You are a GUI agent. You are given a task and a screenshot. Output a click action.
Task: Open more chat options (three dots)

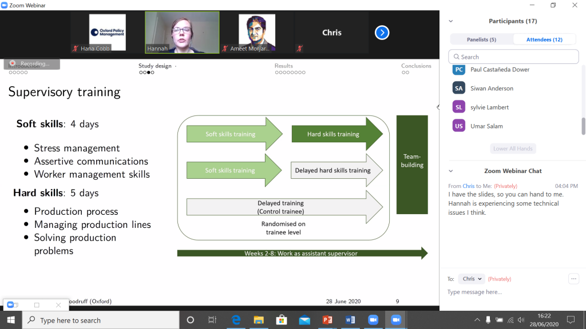573,279
